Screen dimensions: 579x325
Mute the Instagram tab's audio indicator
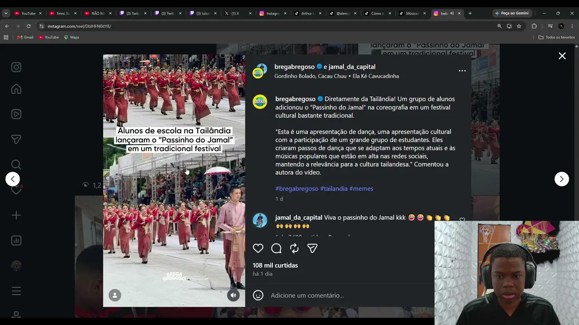(452, 14)
